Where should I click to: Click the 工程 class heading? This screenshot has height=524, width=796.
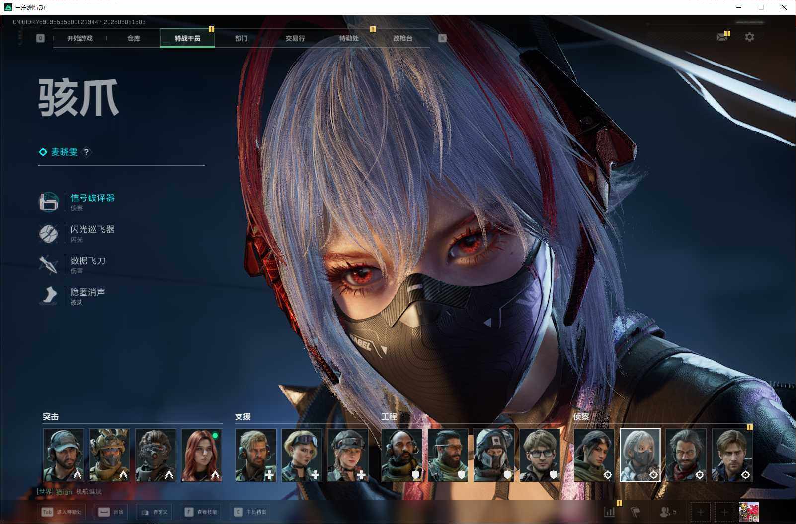pos(389,416)
